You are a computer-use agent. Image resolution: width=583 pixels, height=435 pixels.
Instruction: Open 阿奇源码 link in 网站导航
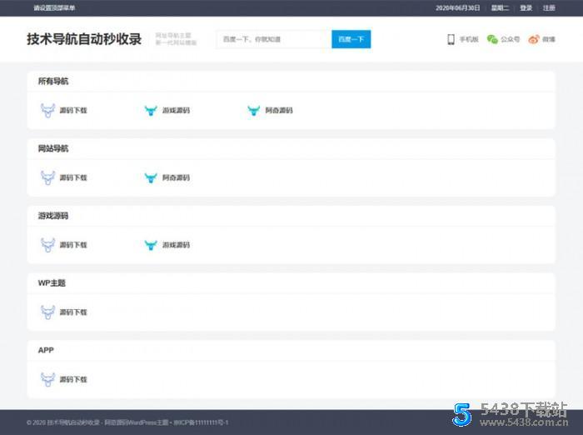pyautogui.click(x=176, y=177)
